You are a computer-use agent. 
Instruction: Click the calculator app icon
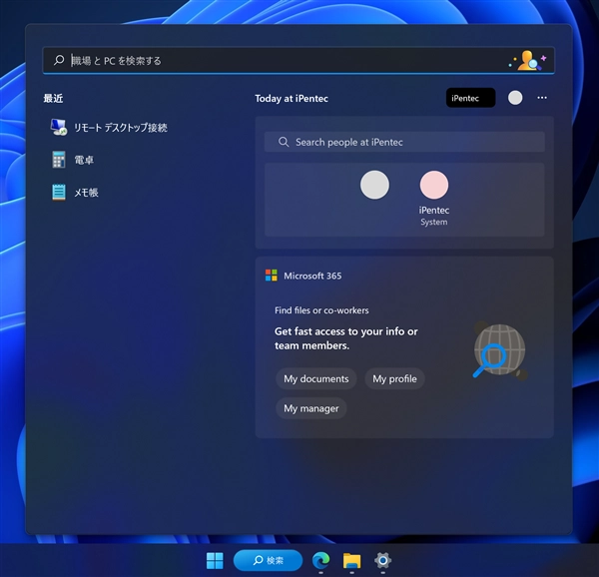(59, 160)
